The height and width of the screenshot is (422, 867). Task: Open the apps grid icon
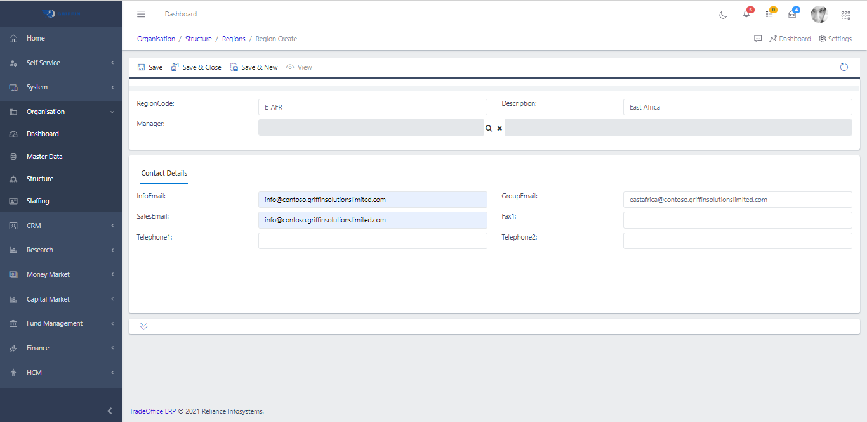click(845, 15)
